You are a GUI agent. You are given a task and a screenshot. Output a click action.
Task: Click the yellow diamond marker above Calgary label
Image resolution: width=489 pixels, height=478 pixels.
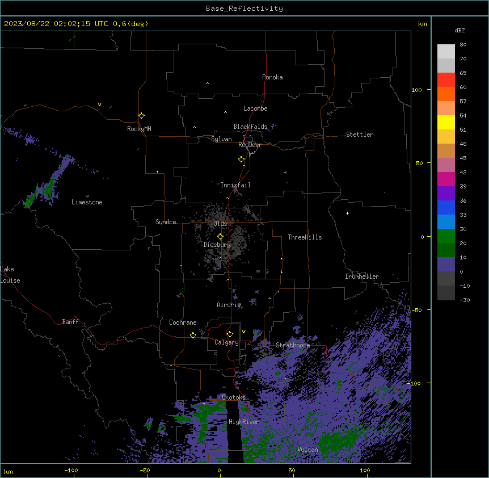tap(230, 334)
